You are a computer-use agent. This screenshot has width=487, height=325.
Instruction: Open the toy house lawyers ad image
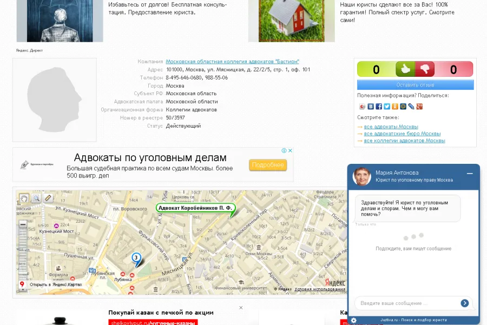[291, 21]
